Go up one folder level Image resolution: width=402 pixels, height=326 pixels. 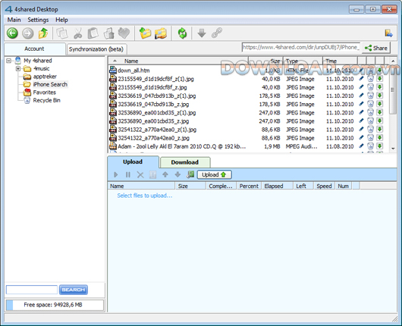pos(43,33)
